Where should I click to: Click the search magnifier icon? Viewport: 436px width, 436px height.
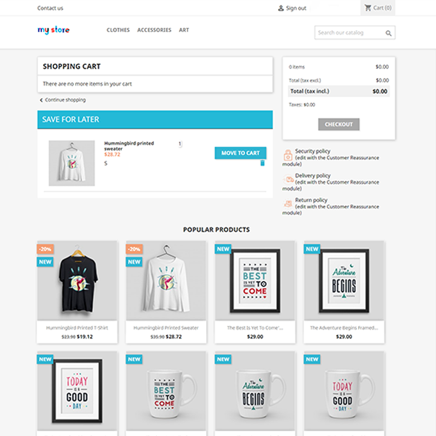(389, 33)
